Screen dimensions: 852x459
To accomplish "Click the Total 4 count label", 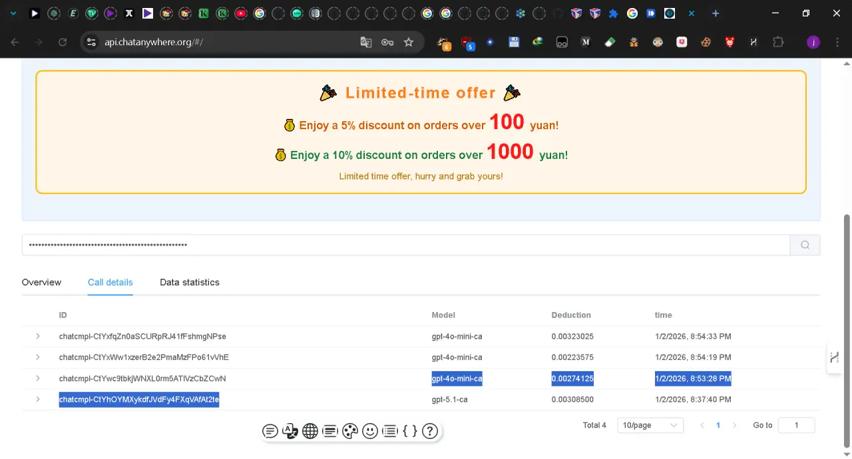I will coord(594,425).
